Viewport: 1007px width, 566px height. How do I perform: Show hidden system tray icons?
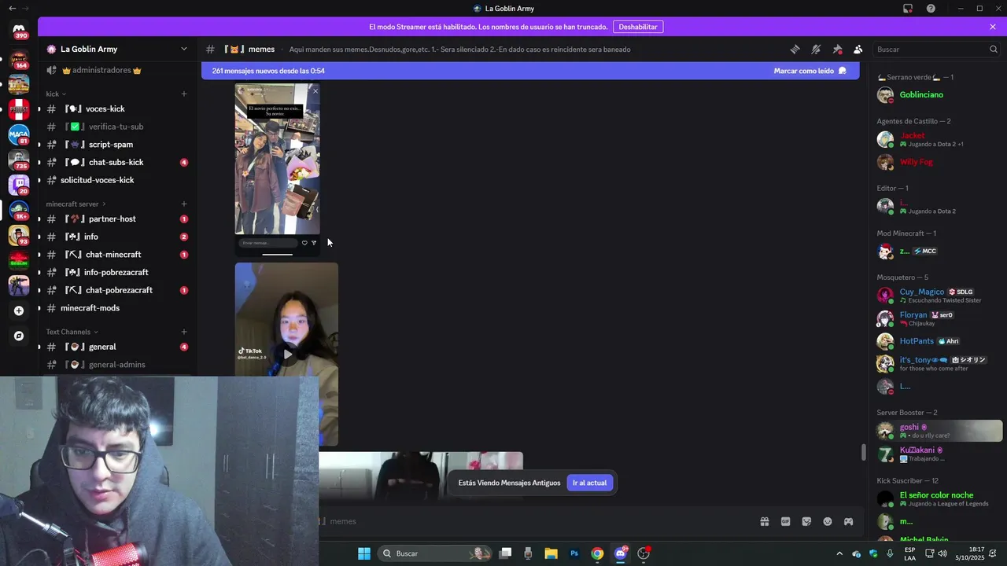pyautogui.click(x=839, y=553)
